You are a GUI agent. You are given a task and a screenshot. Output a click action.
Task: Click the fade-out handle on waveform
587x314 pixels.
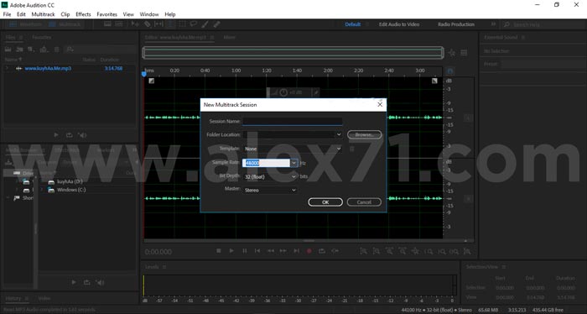tap(434, 81)
